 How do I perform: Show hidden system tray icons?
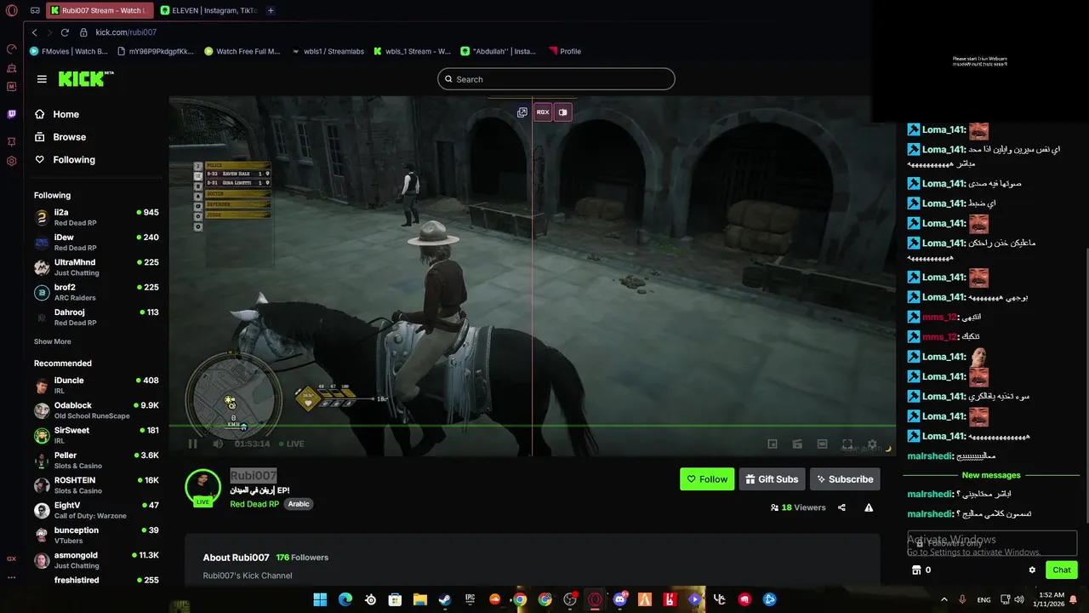coord(944,599)
